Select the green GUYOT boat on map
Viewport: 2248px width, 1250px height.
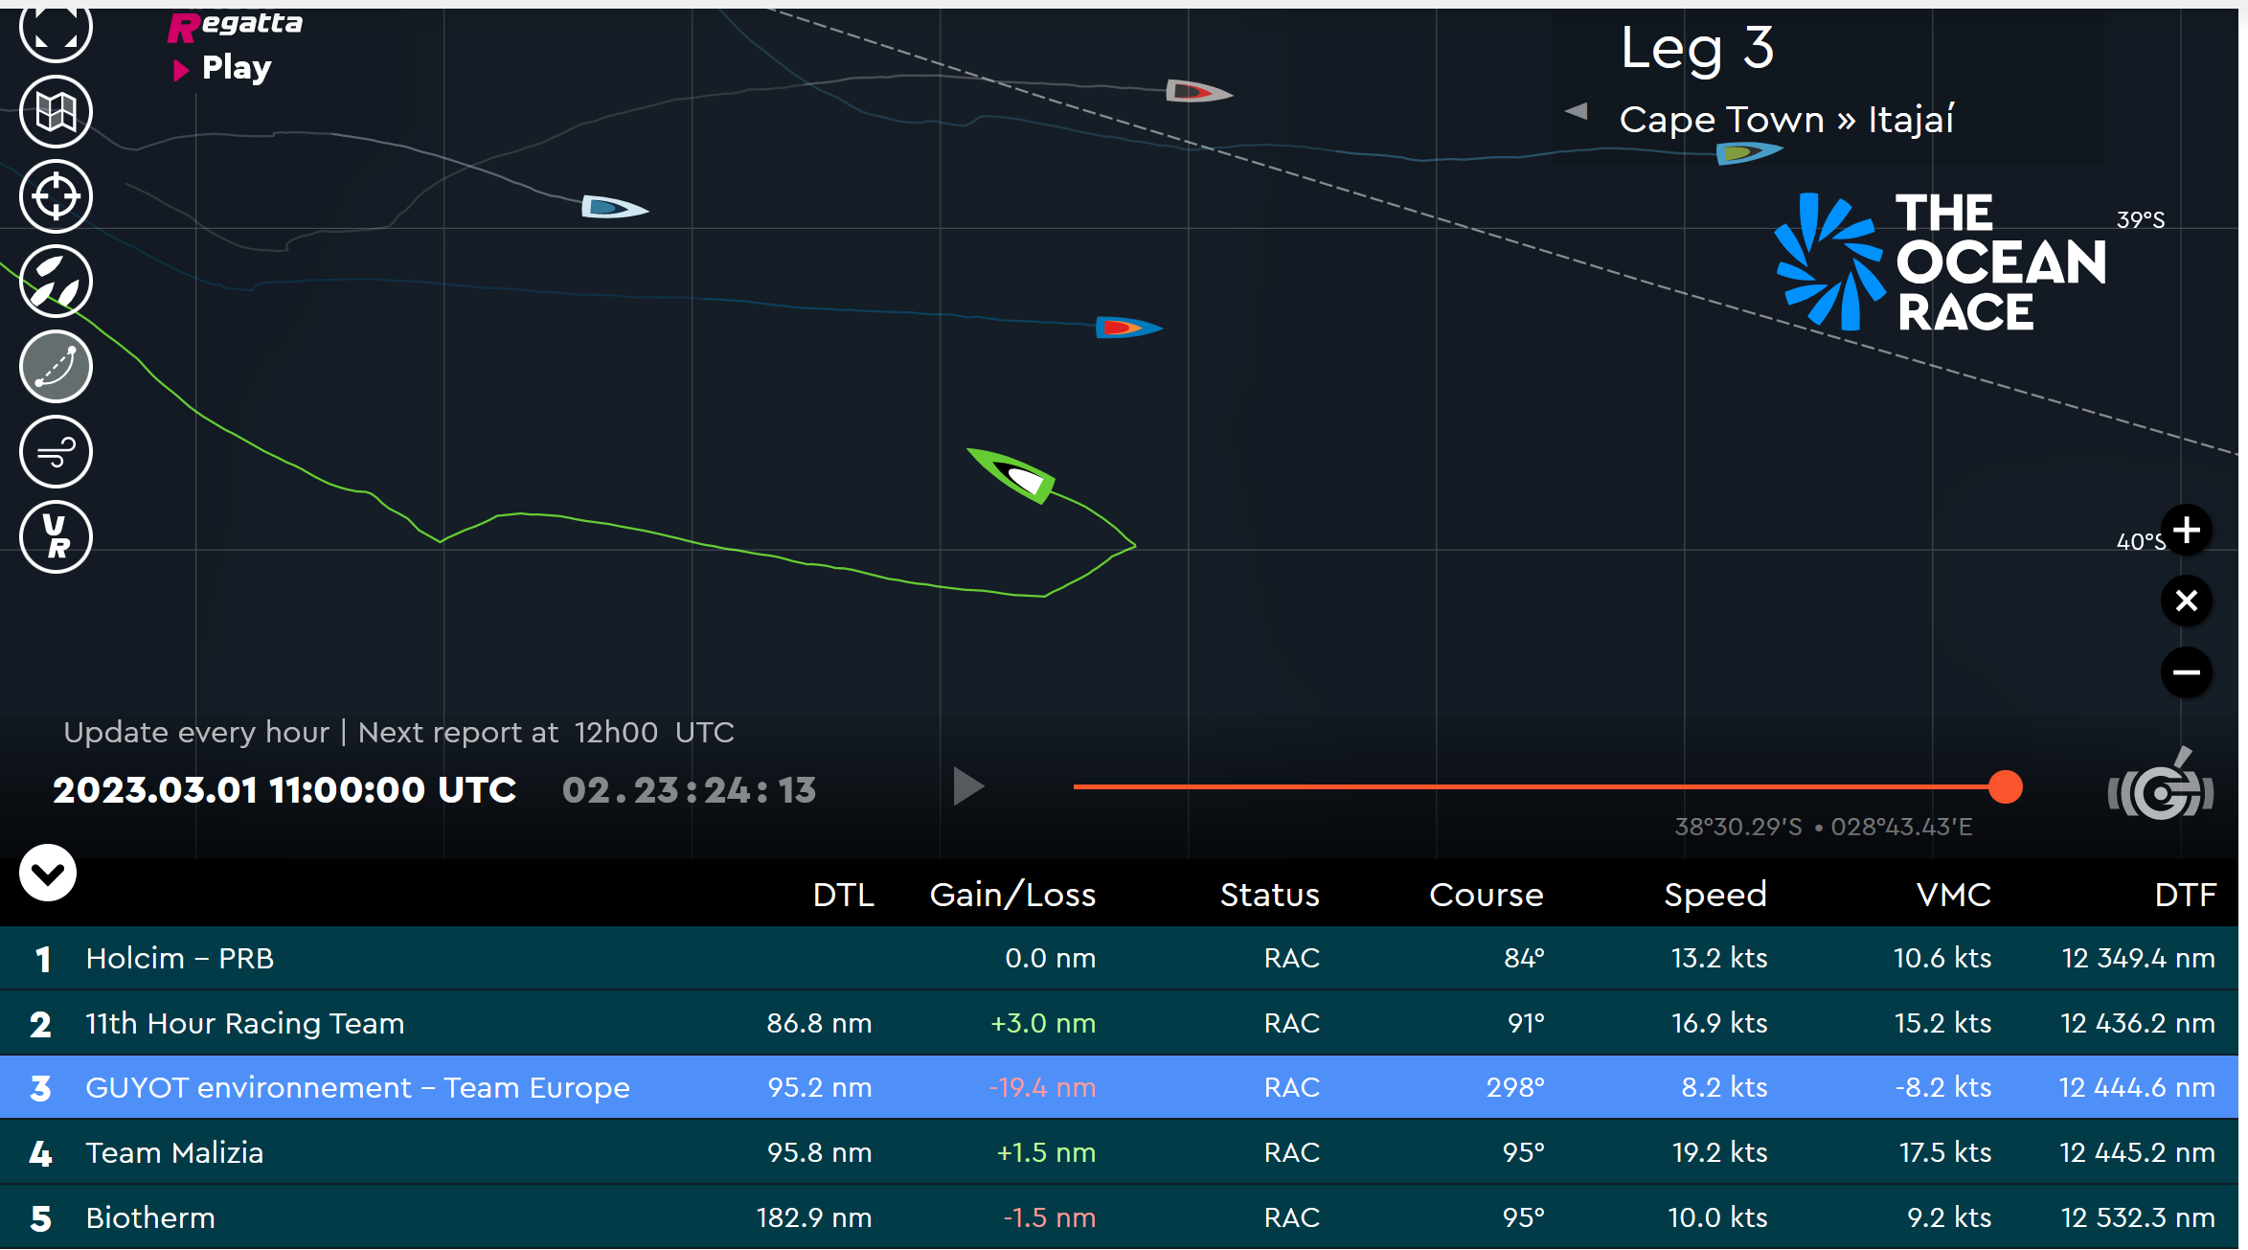pos(1011,475)
